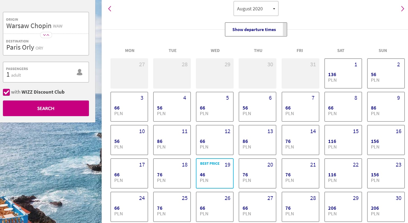Select best price date August 19
The height and width of the screenshot is (223, 408).
[215, 173]
